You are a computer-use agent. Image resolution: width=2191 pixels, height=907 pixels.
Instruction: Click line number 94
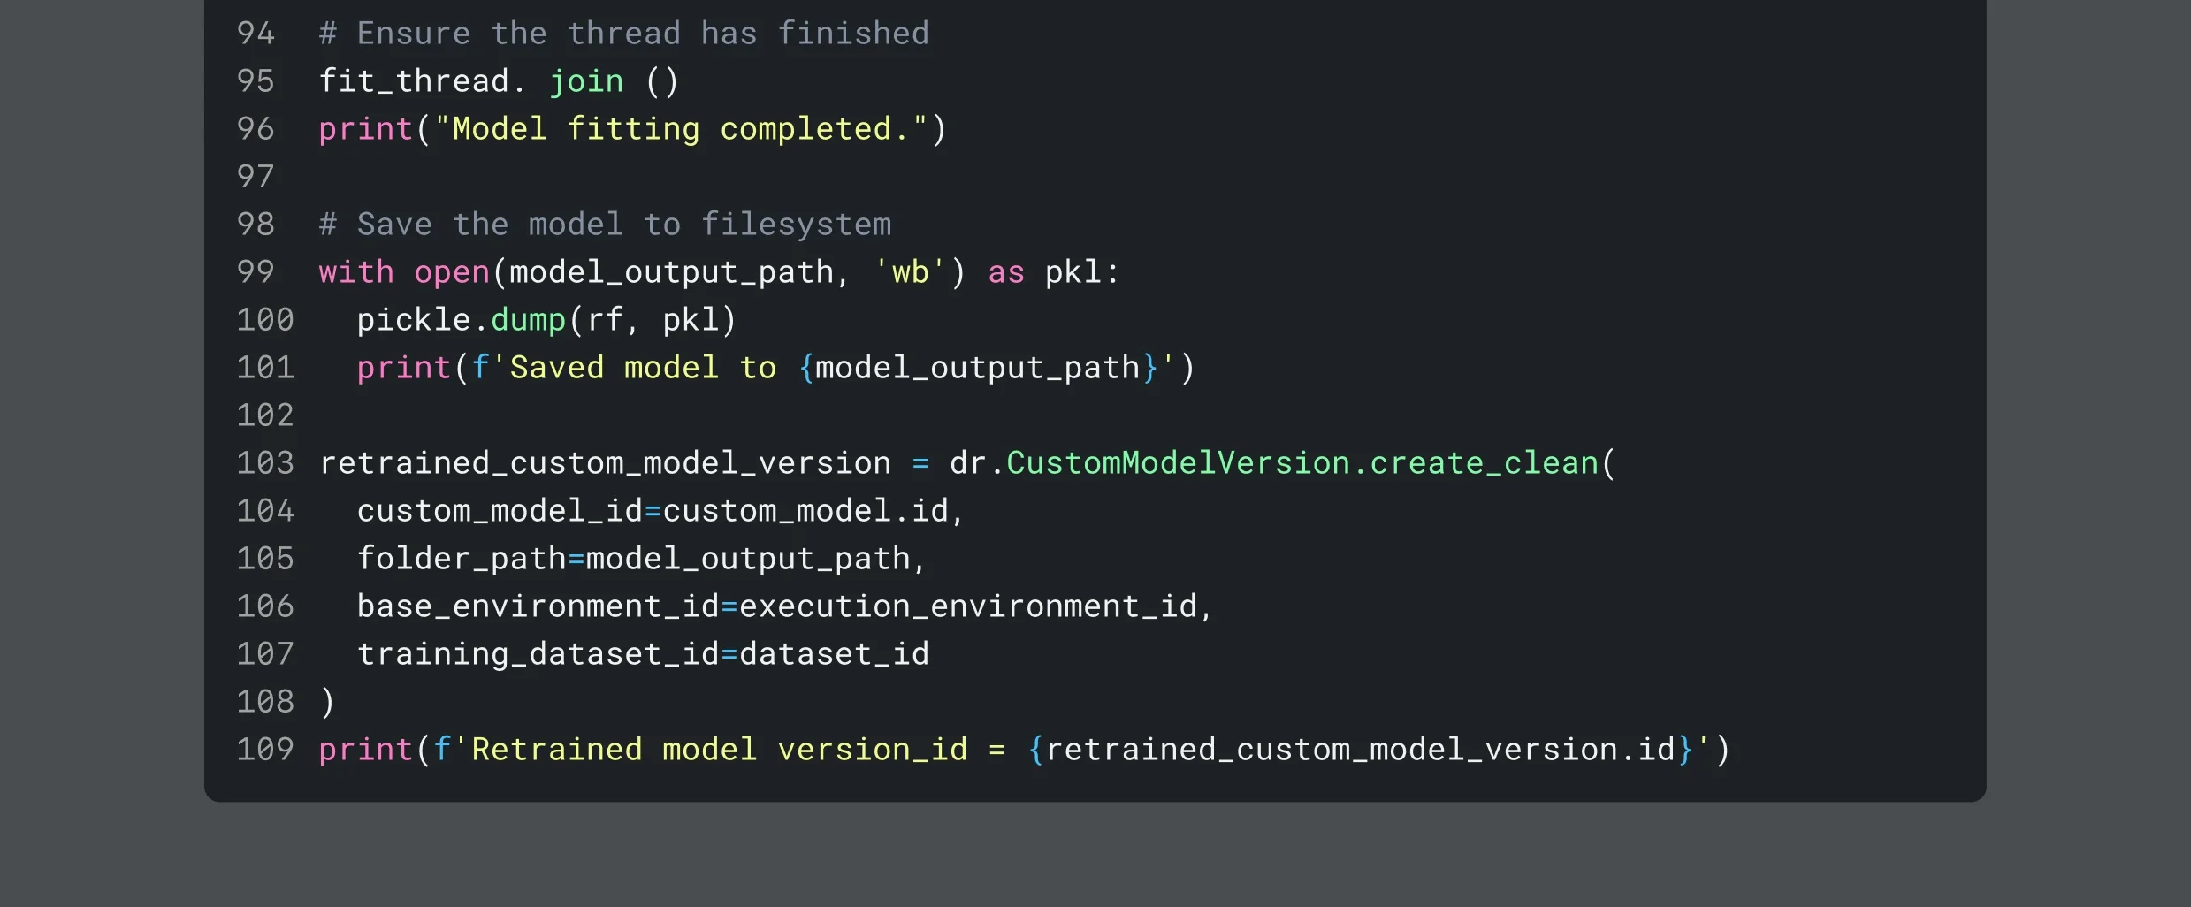[x=256, y=34]
